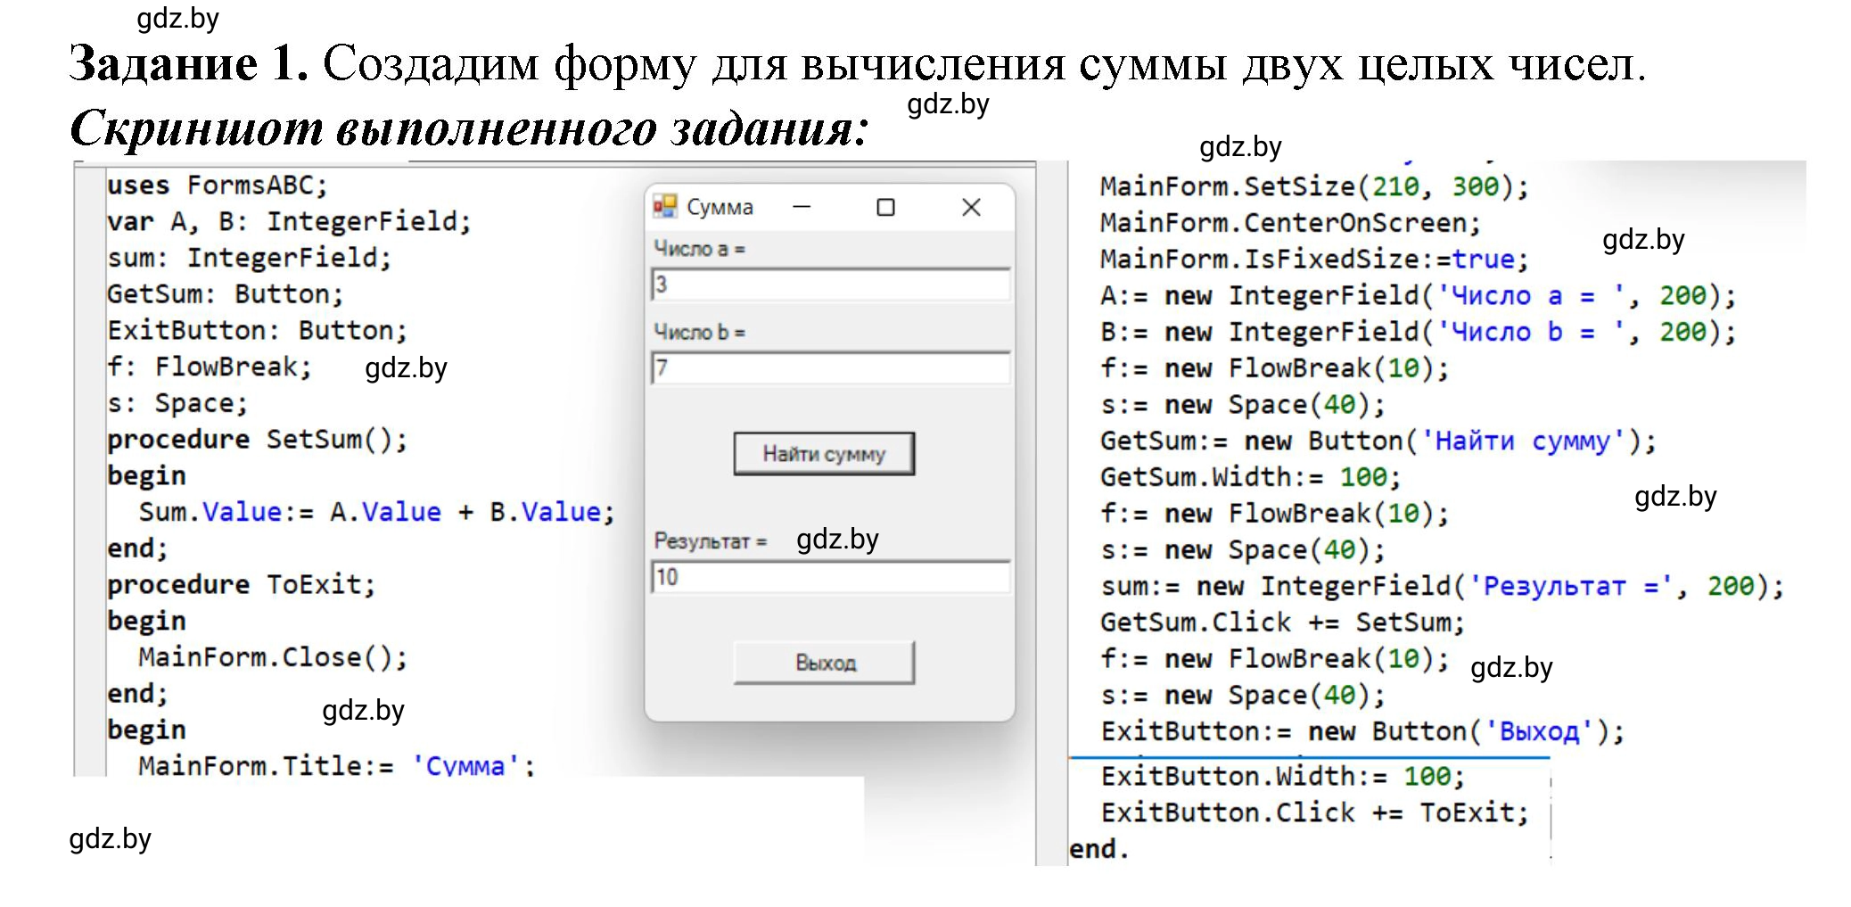The image size is (1851, 907).
Task: Click the 'Число a =' input field
Action: click(831, 284)
